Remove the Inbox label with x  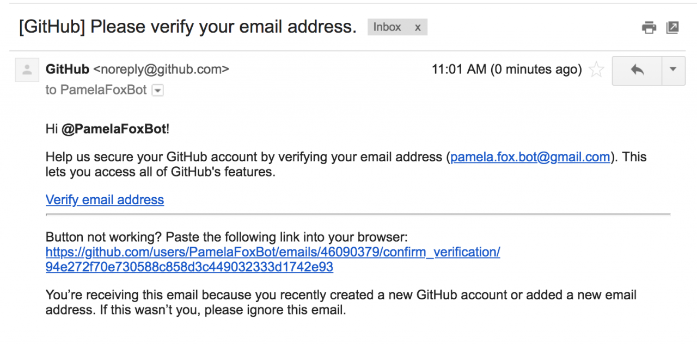point(418,28)
